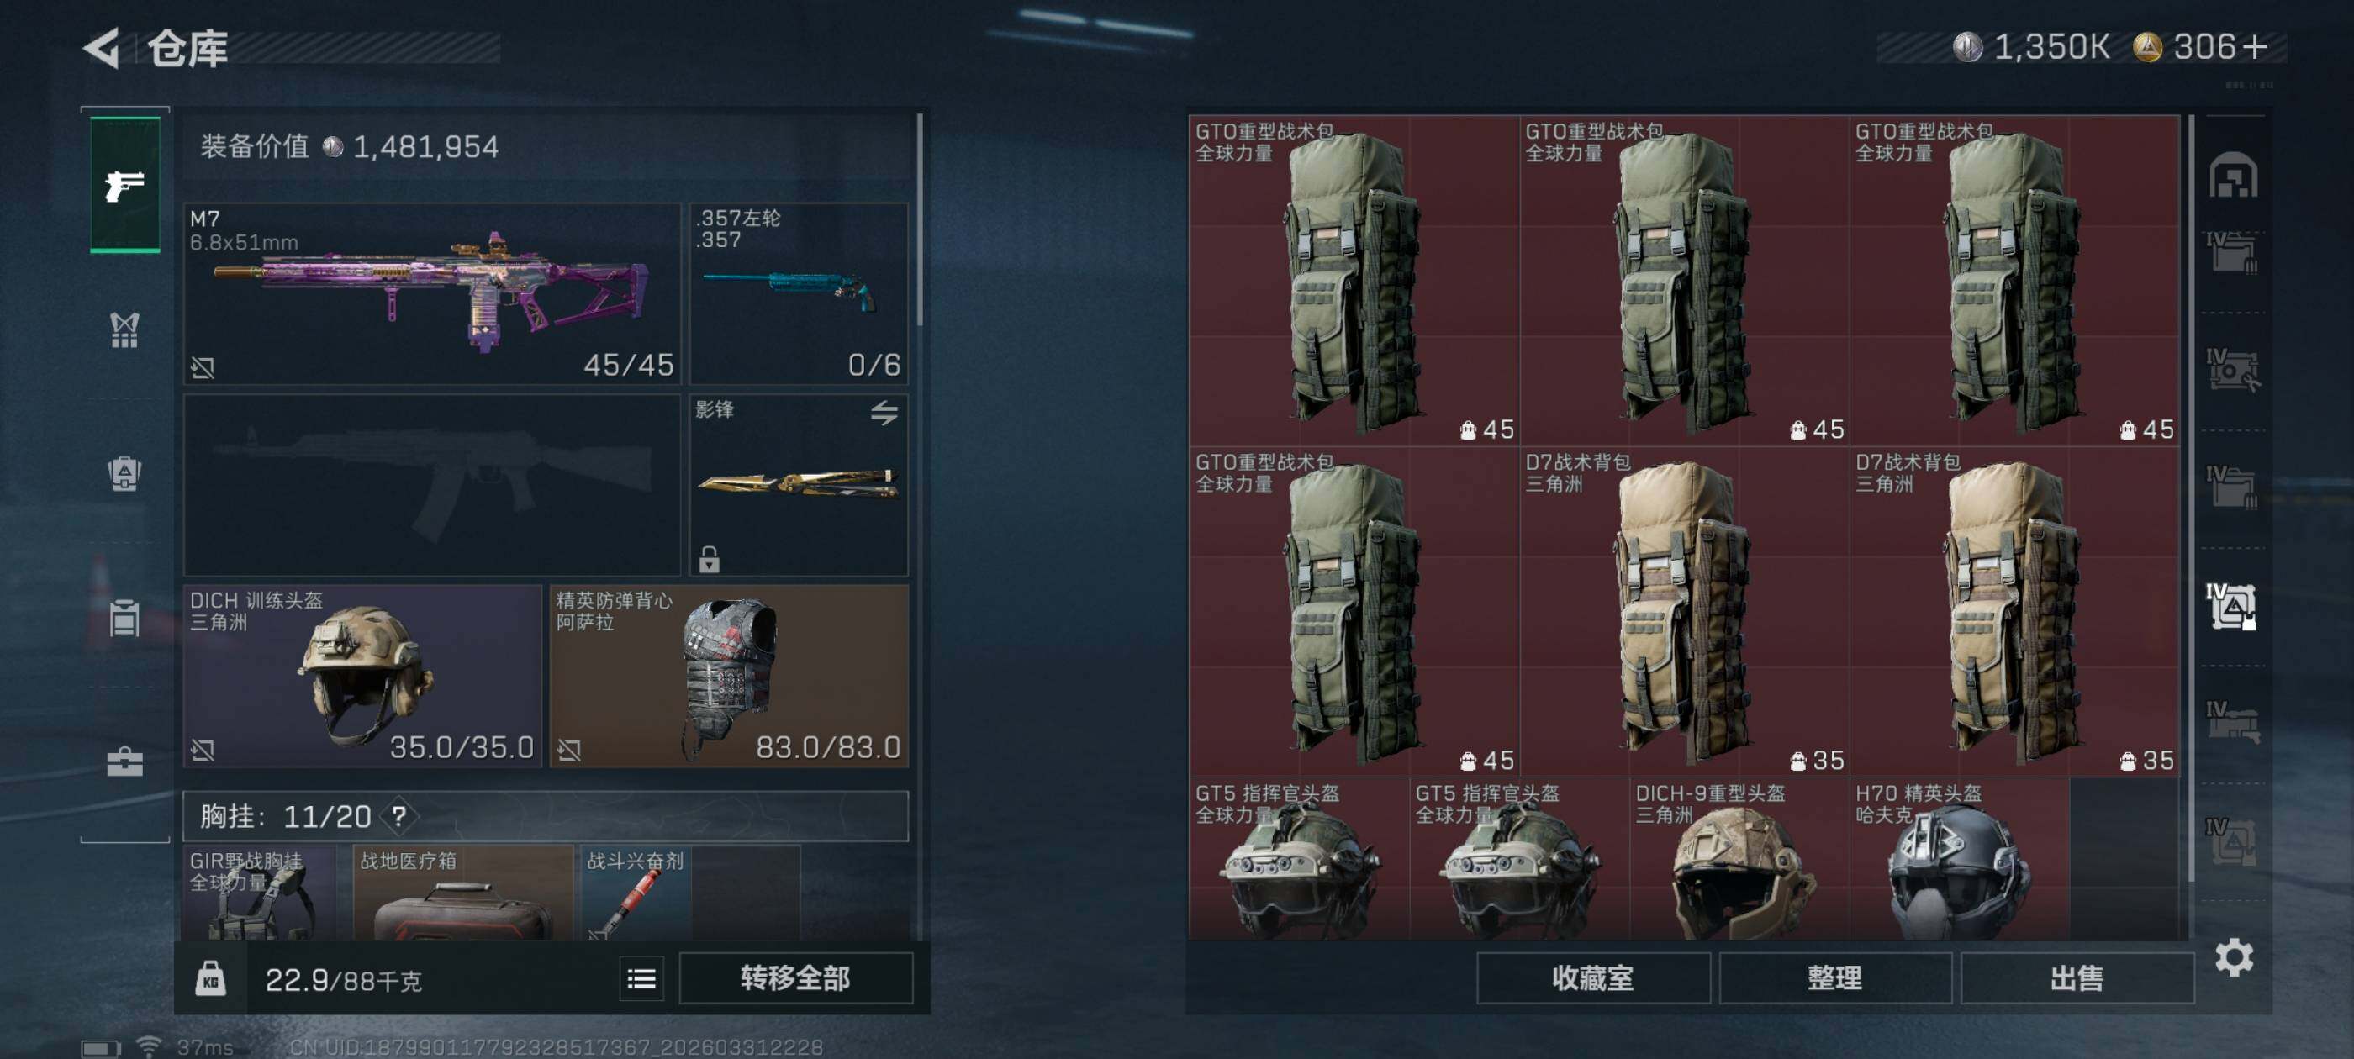This screenshot has width=2354, height=1059.
Task: Click the 转移全部 button
Action: click(x=795, y=978)
